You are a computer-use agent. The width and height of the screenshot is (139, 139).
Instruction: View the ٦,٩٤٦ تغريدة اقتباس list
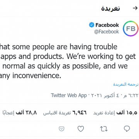pyautogui.click(x=65, y=113)
